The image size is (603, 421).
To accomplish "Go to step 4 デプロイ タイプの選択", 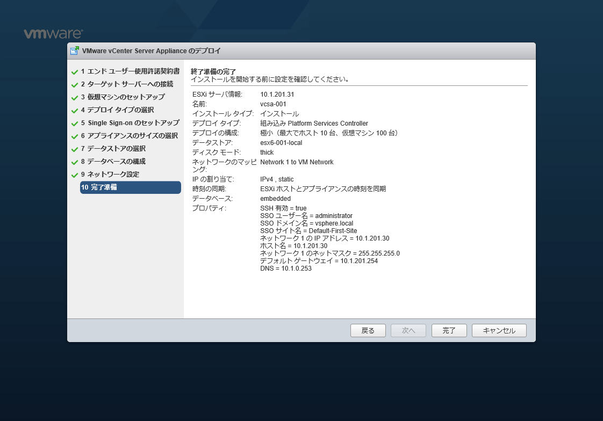I will pyautogui.click(x=117, y=110).
